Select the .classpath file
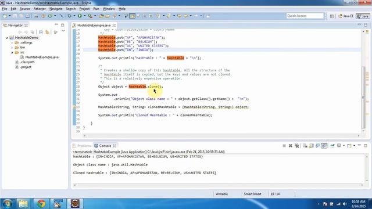Image resolution: width=372 pixels, height=209 pixels. [27, 62]
